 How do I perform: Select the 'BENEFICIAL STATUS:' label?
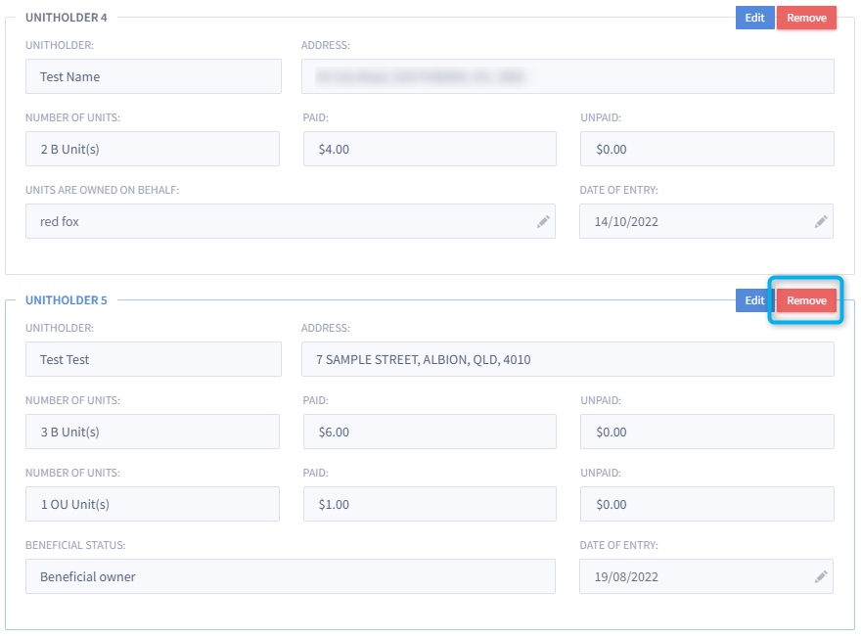pyautogui.click(x=75, y=545)
